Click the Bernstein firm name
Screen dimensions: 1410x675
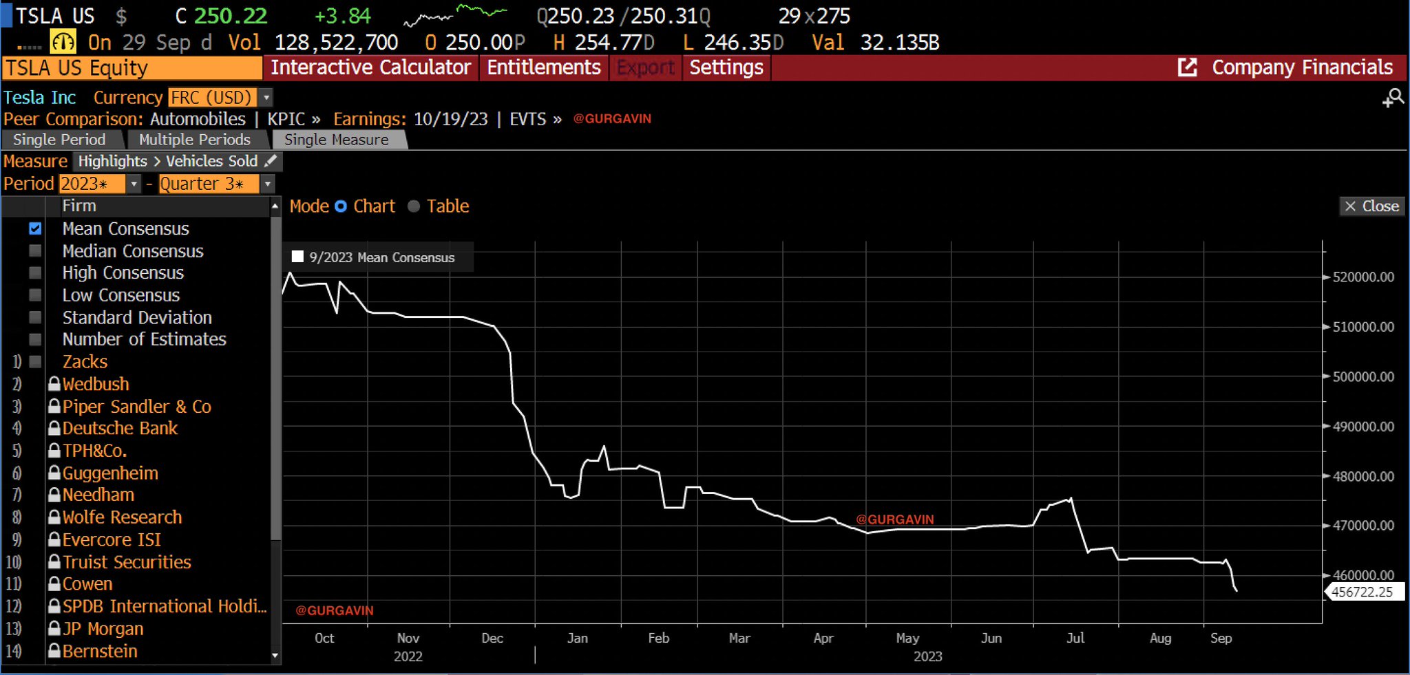pos(100,651)
